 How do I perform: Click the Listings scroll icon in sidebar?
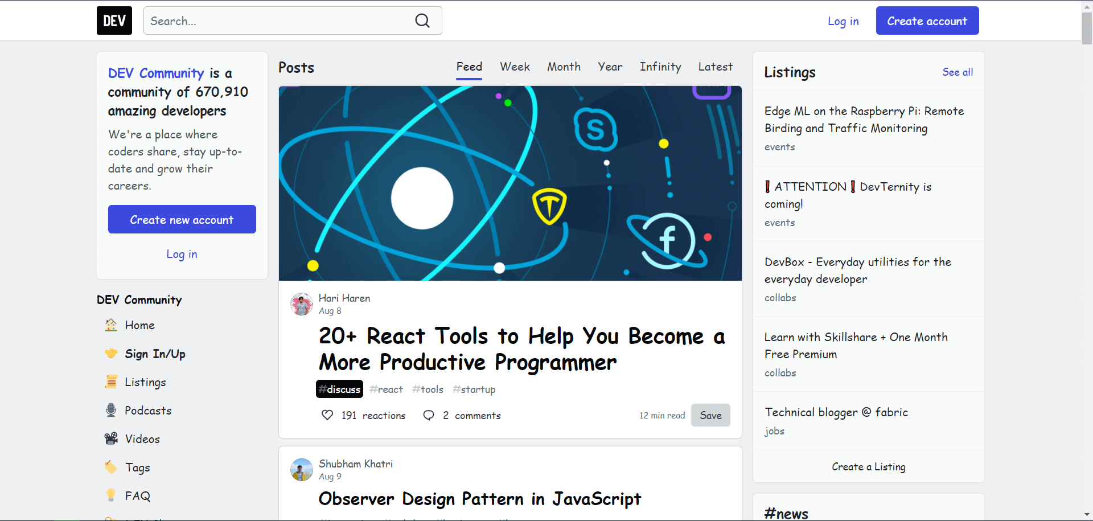111,381
